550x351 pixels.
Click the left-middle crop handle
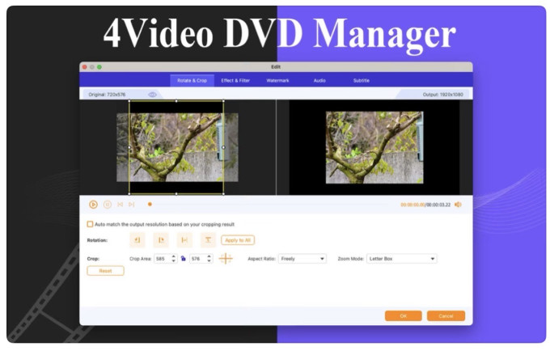pyautogui.click(x=129, y=147)
